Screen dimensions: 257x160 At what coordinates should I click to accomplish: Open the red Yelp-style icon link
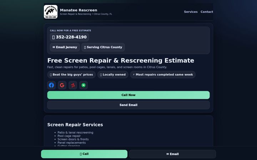73,85
